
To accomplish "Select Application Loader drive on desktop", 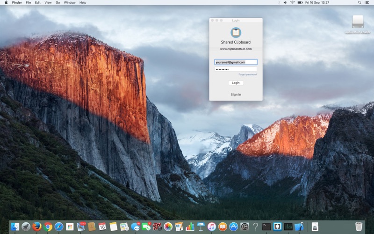I will click(x=358, y=24).
